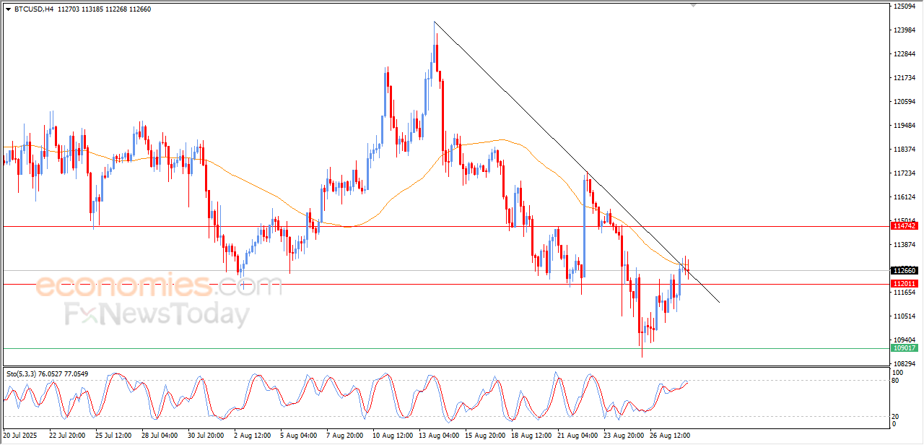Image resolution: width=924 pixels, height=445 pixels.
Task: Click the 117234 price axis value
Action: [x=905, y=173]
